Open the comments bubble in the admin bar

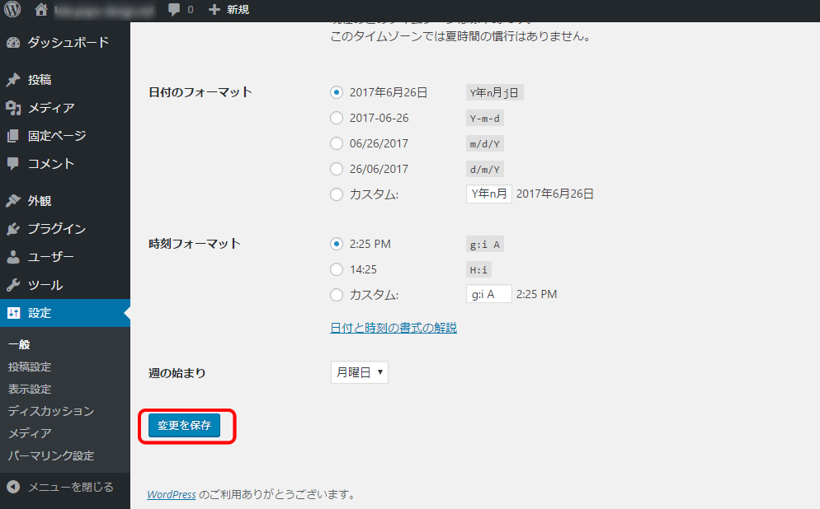point(176,11)
